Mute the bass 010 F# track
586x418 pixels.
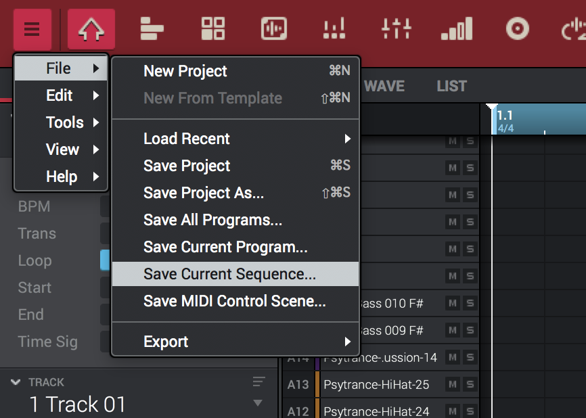452,303
